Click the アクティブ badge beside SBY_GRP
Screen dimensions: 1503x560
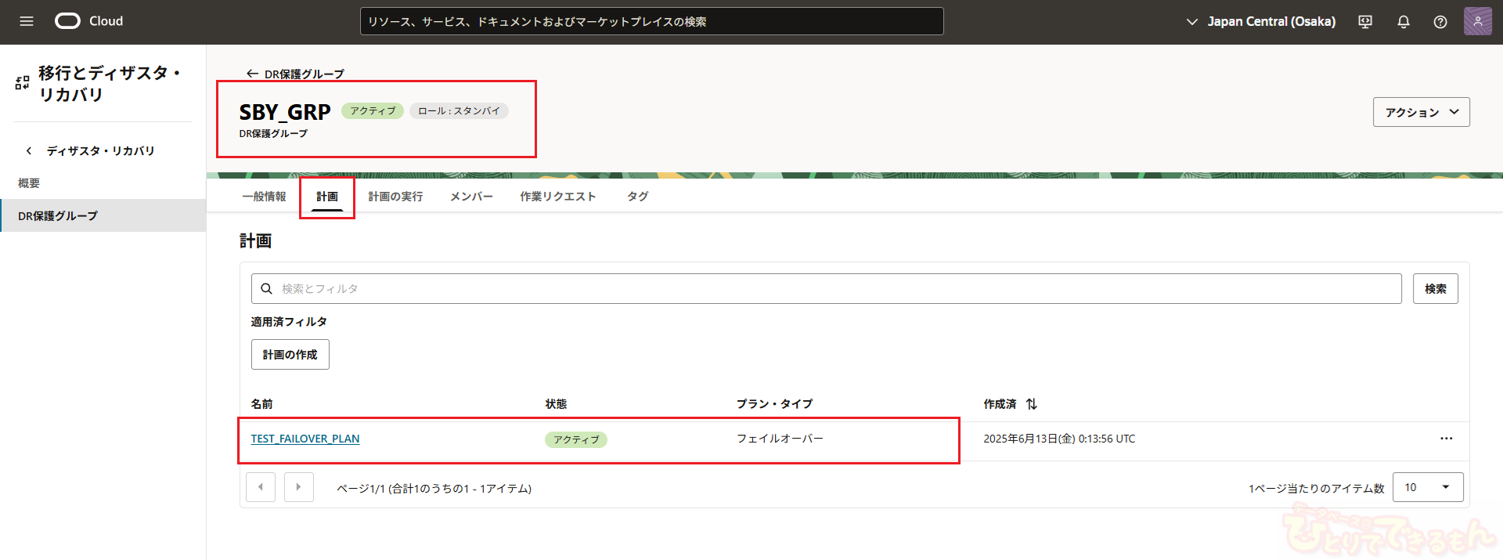click(373, 111)
